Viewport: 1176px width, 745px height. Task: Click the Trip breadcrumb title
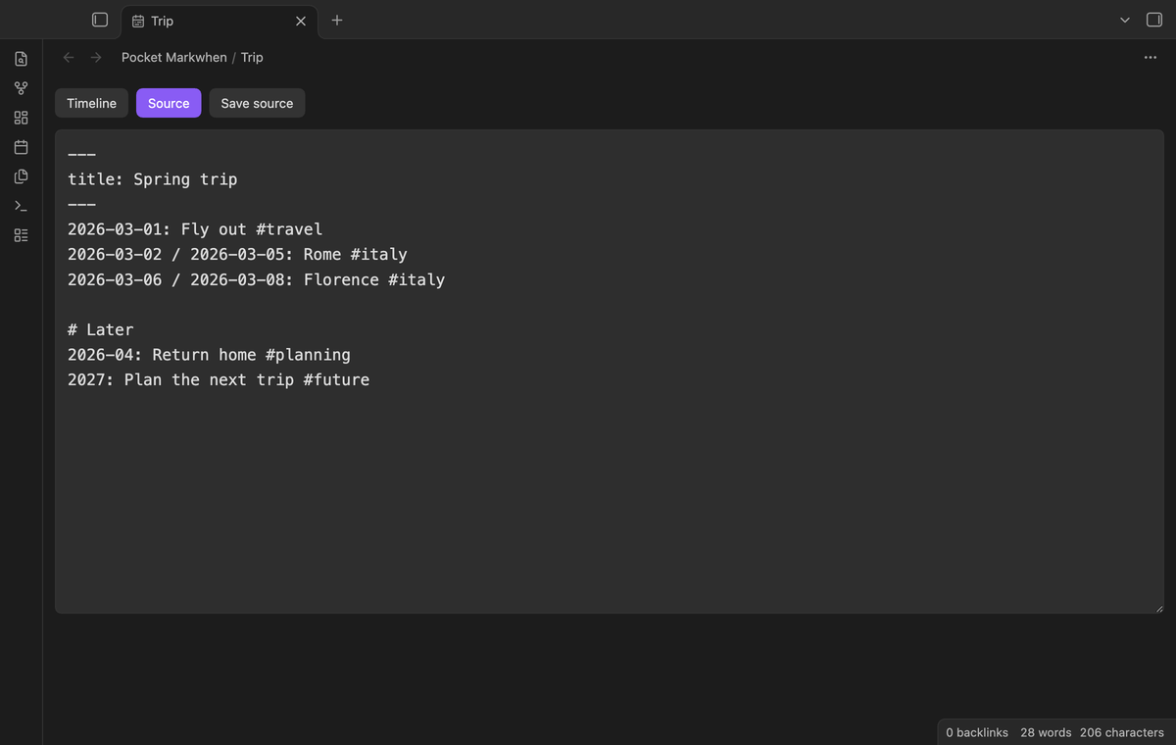[252, 58]
